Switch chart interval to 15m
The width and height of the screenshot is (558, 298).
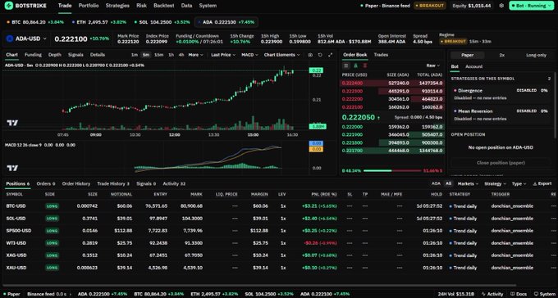pyautogui.click(x=158, y=55)
